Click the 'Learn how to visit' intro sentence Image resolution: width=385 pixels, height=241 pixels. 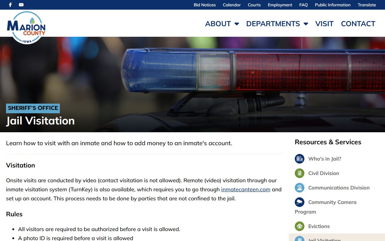pyautogui.click(x=119, y=143)
